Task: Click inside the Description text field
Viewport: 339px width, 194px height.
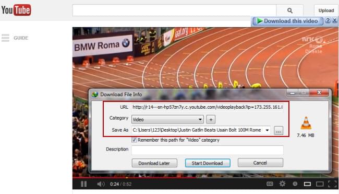Action: pos(208,150)
